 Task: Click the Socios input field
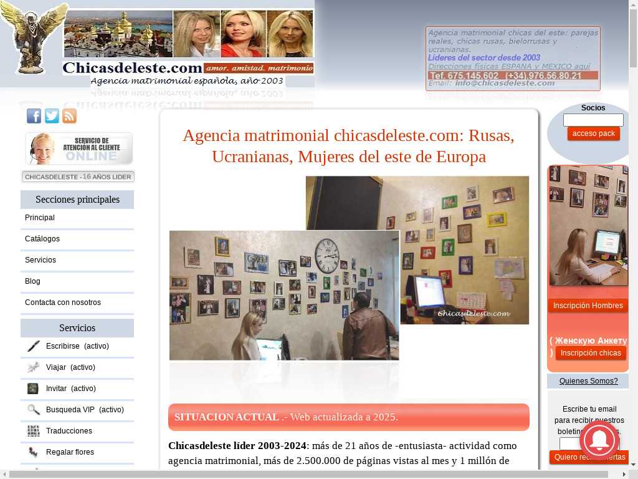coord(593,120)
